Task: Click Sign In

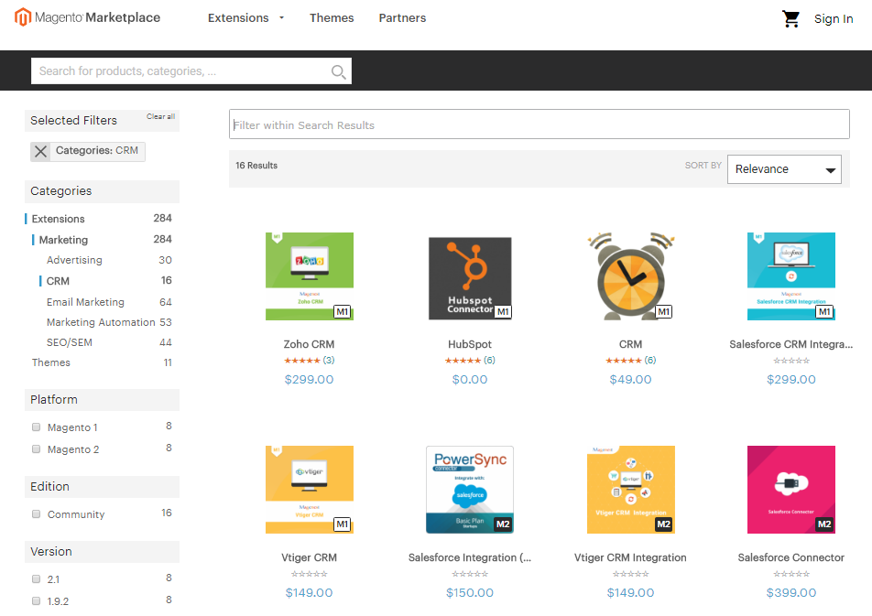Action: click(x=834, y=19)
